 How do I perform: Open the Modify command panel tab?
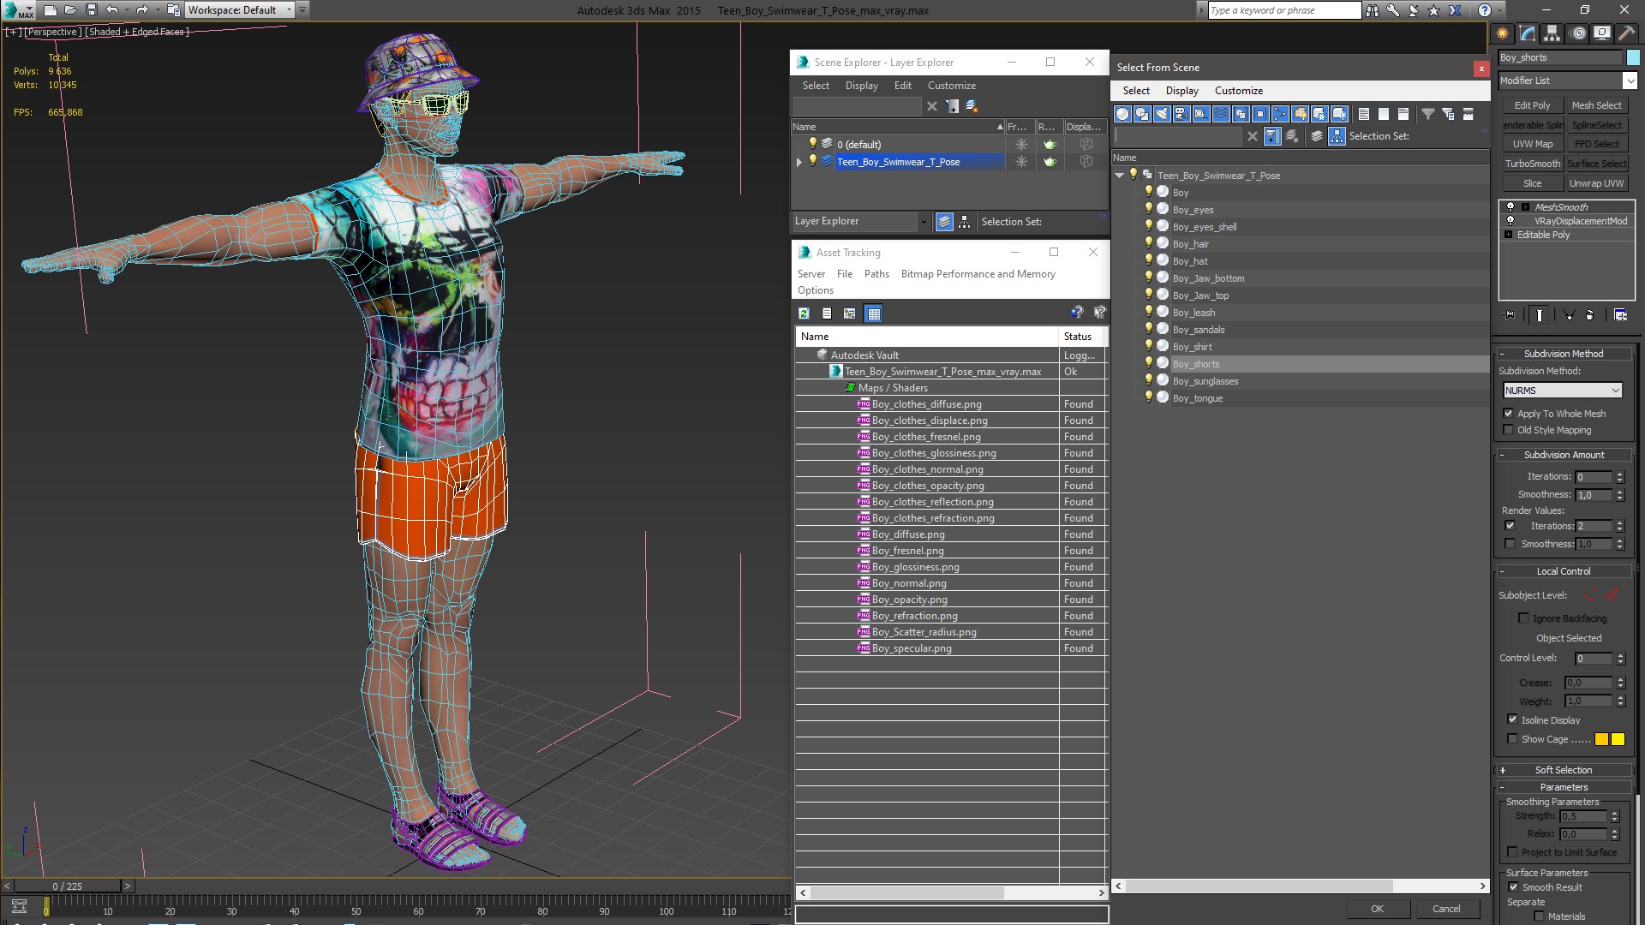point(1528,33)
